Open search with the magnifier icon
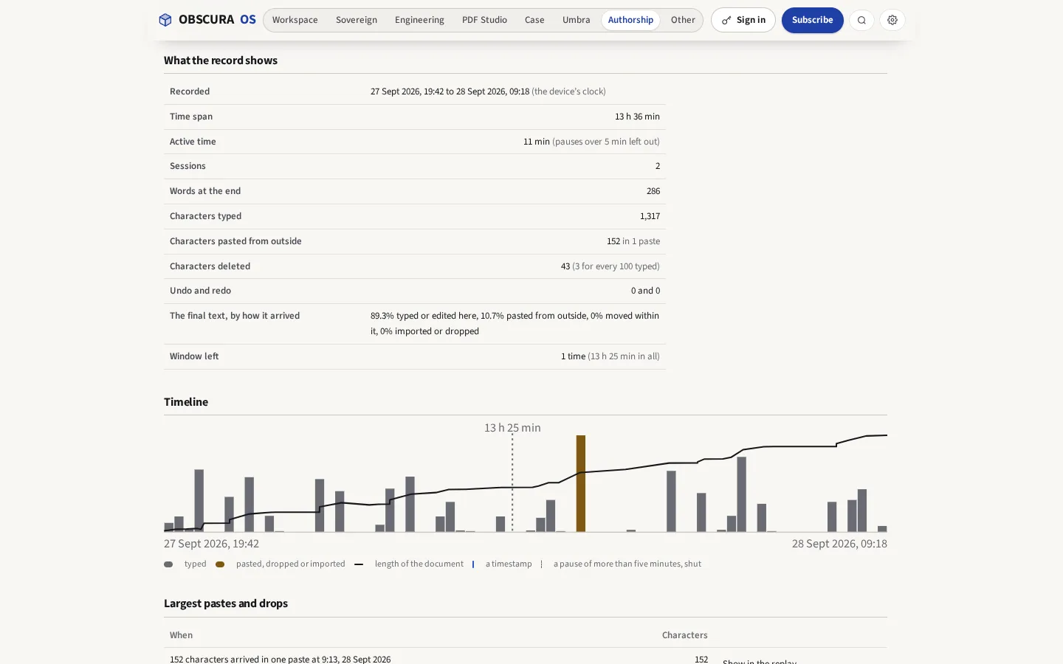The height and width of the screenshot is (664, 1063). pyautogui.click(x=861, y=20)
